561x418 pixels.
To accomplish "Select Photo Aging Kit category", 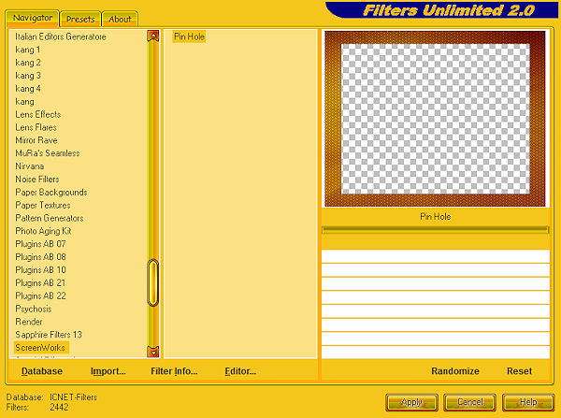I will tap(43, 231).
